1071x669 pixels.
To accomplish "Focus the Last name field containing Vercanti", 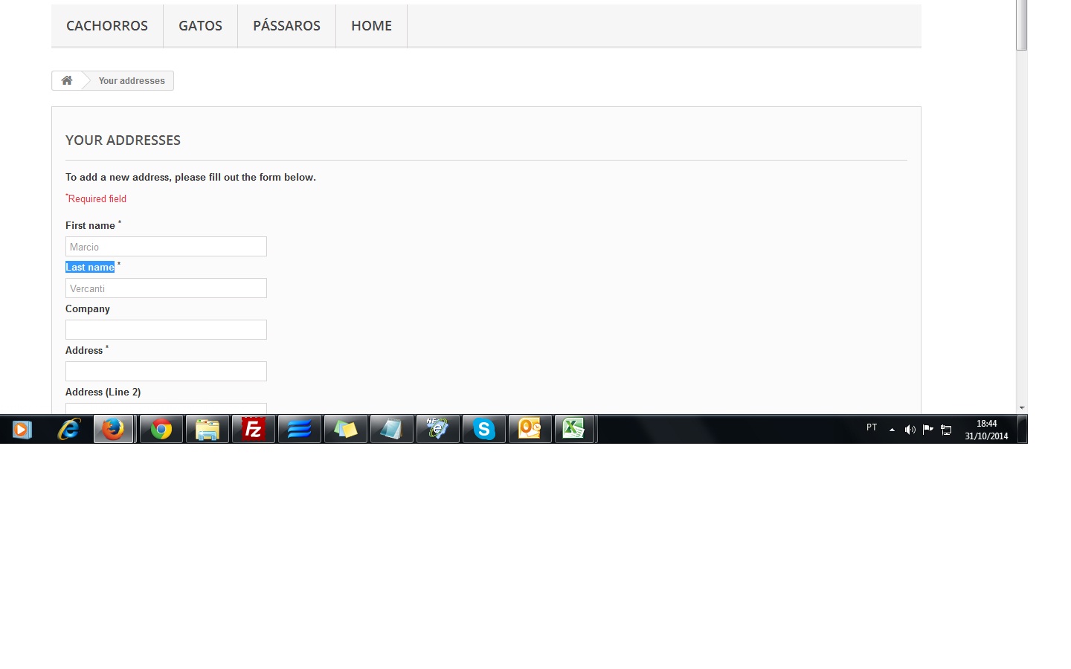I will tap(166, 288).
